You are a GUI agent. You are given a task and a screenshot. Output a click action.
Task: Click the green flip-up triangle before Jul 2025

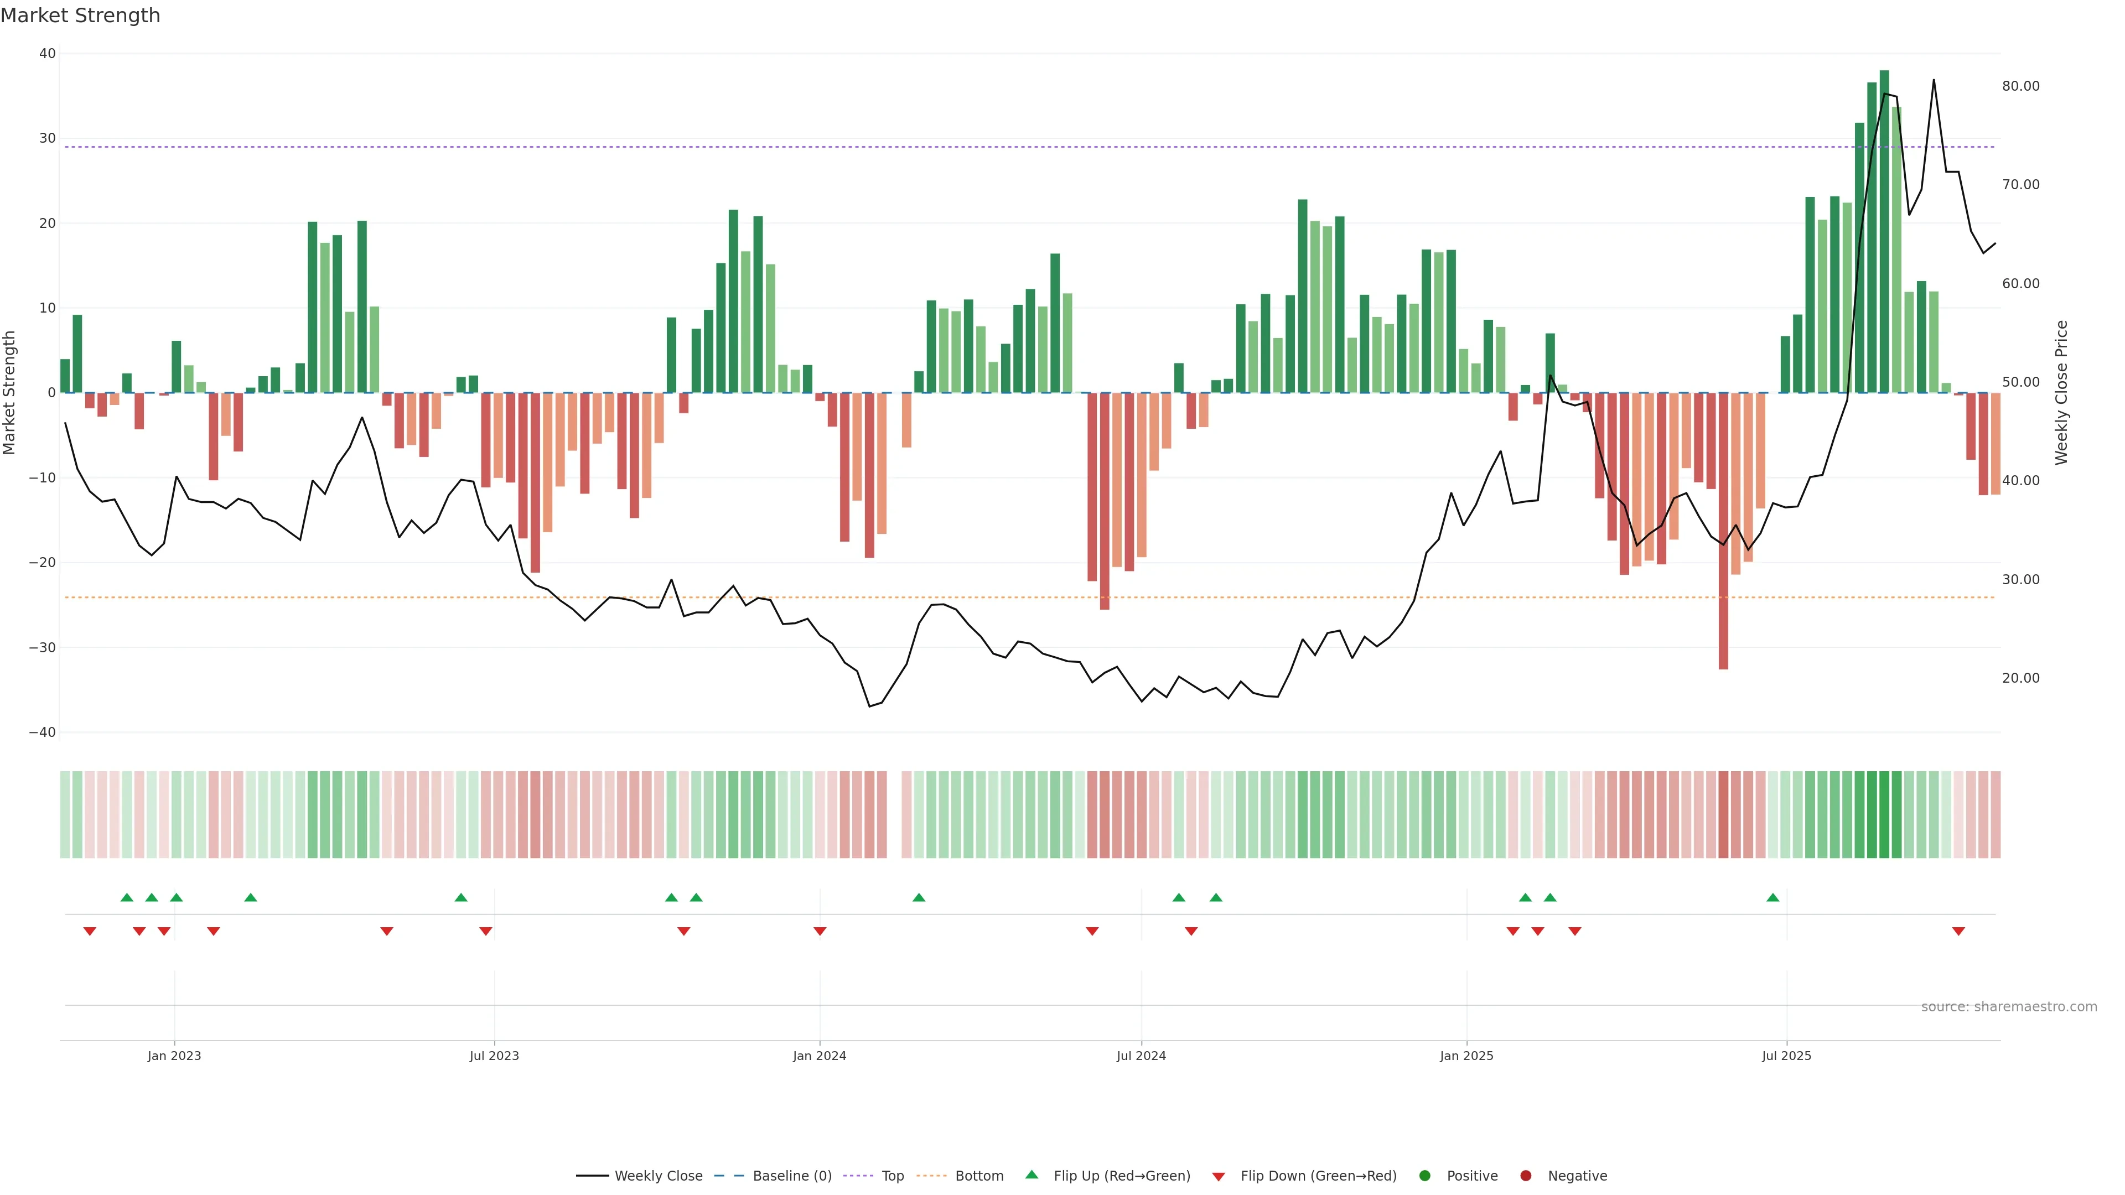coord(1772,897)
